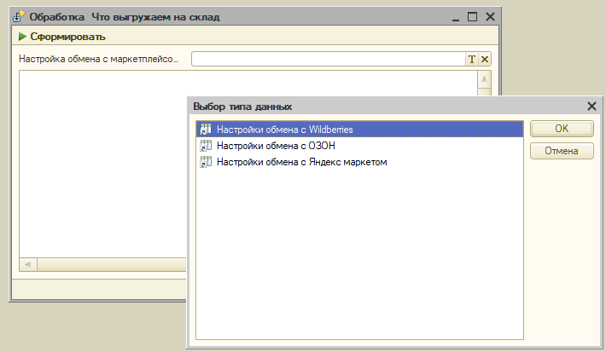This screenshot has height=352, width=606.
Task: Click scroll up arrow in Обработка window
Action: [x=484, y=79]
